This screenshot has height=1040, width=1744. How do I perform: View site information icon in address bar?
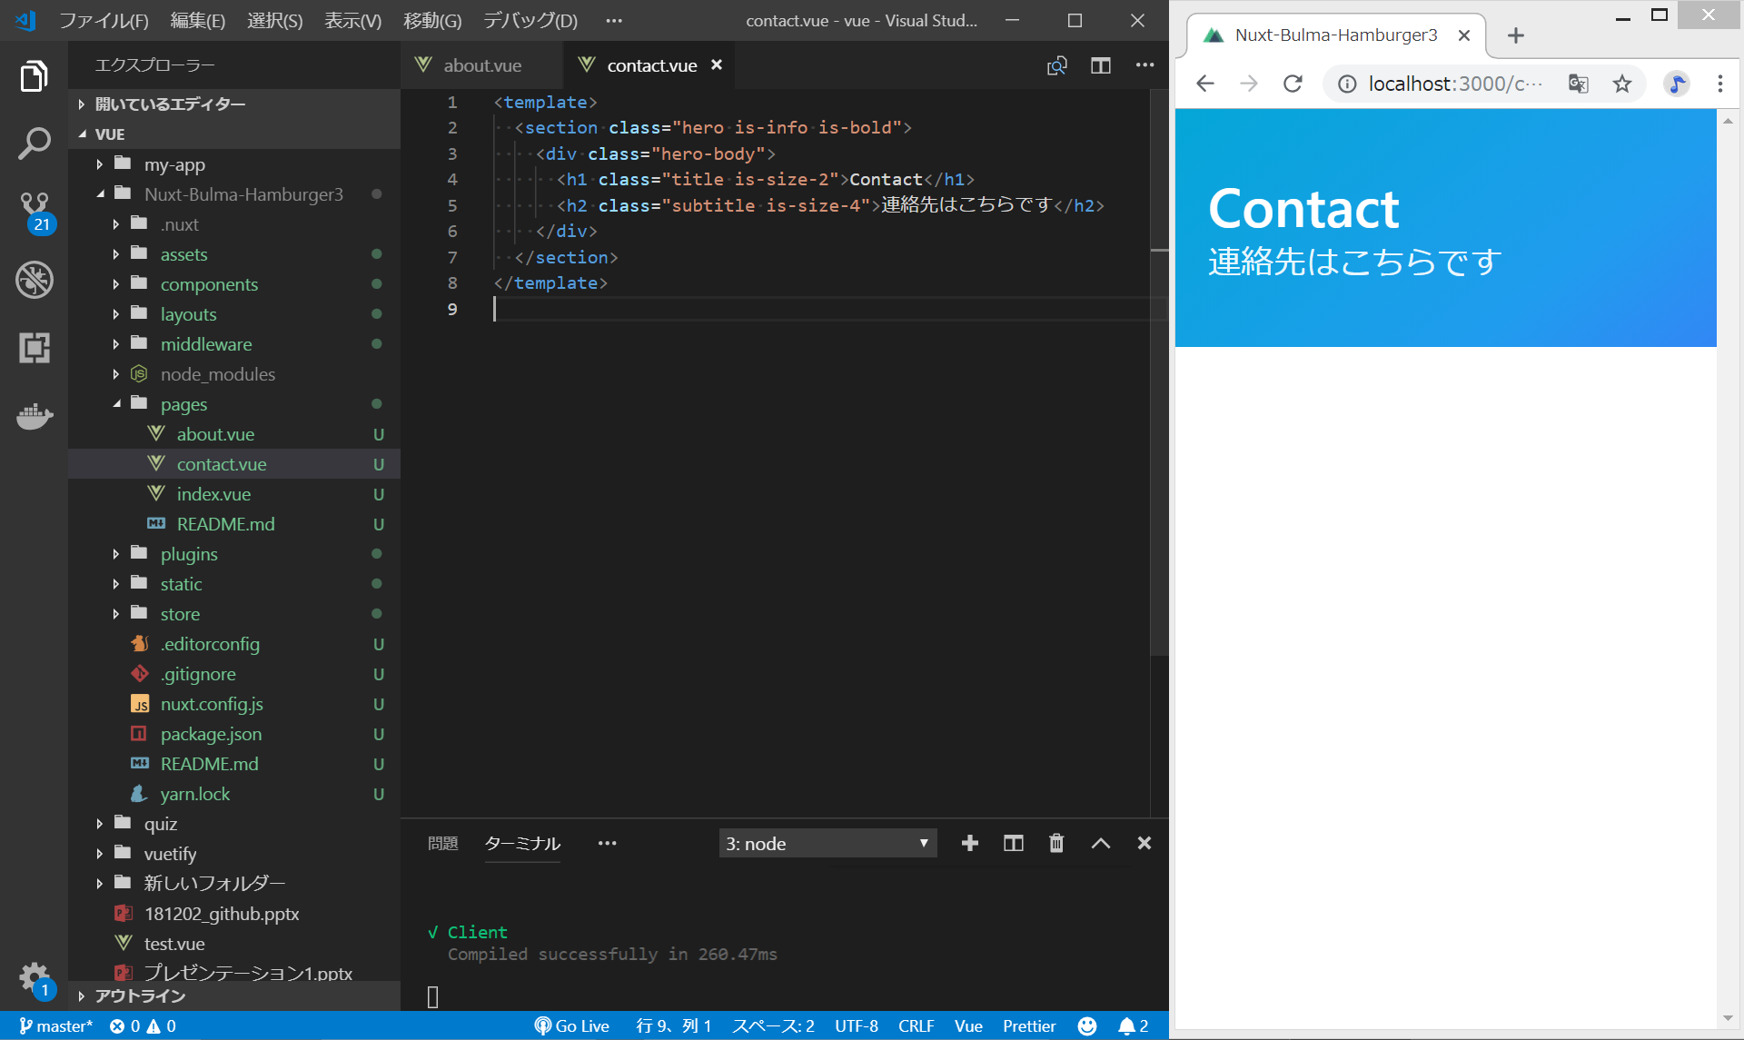click(x=1347, y=84)
